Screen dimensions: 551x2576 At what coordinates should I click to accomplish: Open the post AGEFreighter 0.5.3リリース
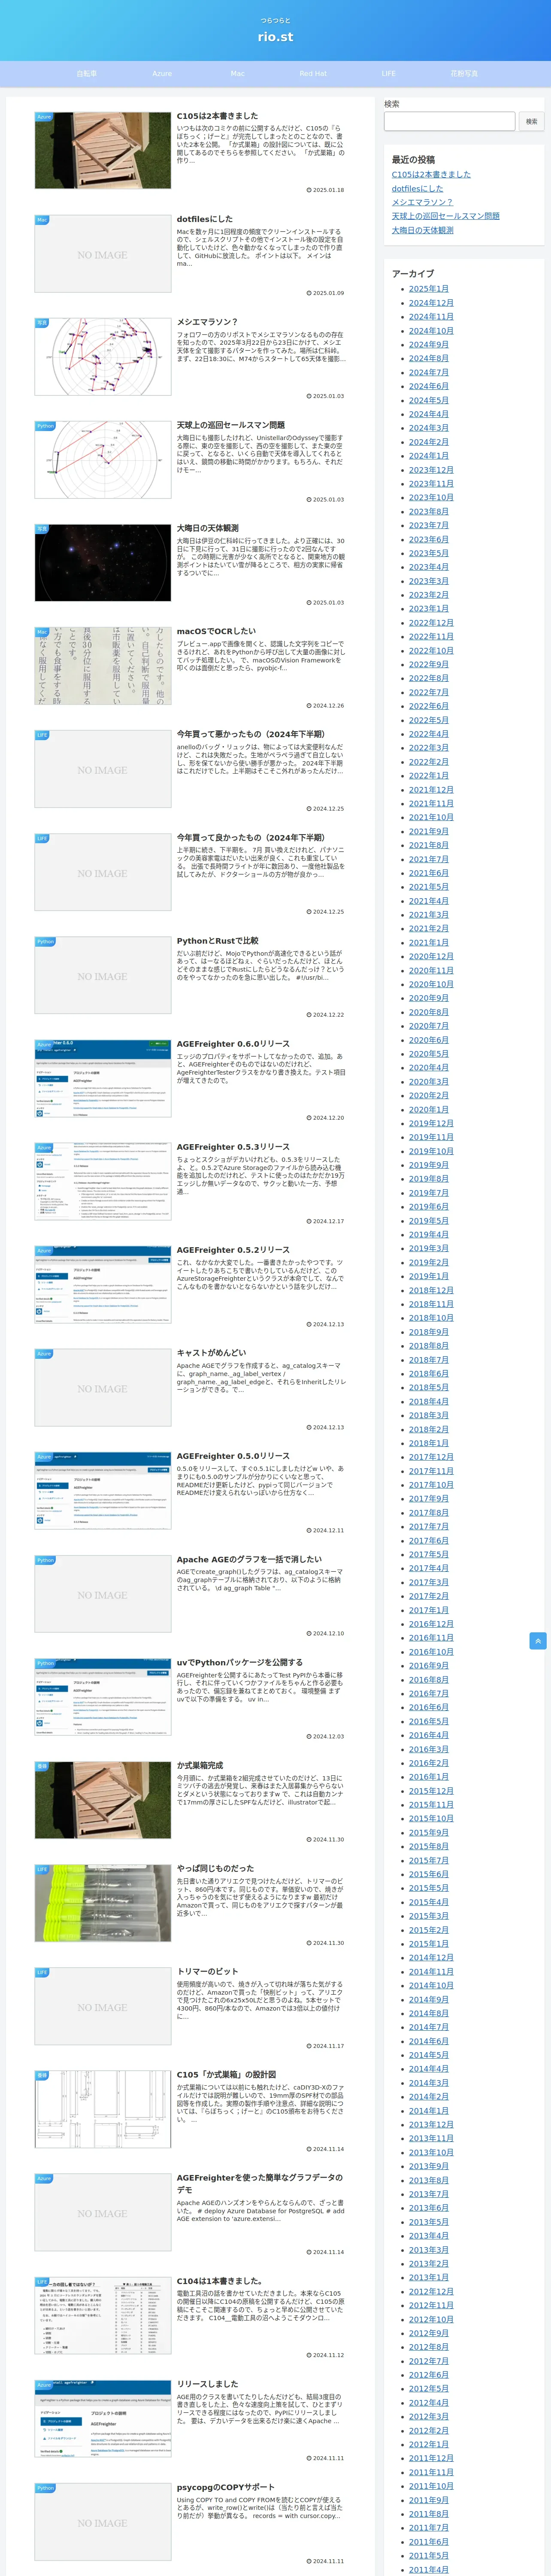click(x=233, y=1147)
